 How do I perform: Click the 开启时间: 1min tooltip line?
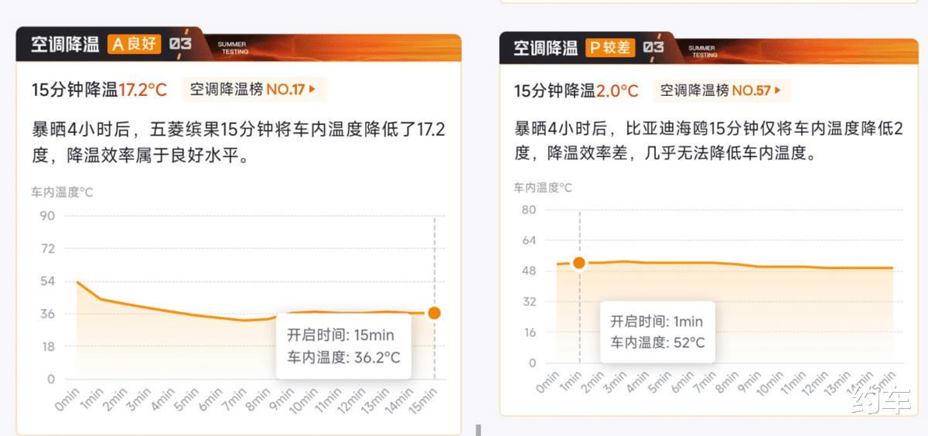657,322
